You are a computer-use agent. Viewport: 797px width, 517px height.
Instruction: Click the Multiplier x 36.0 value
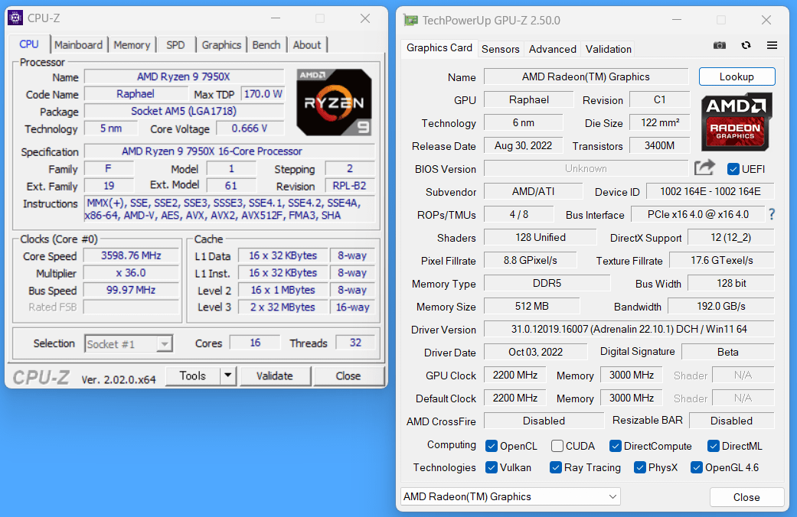[x=131, y=273]
